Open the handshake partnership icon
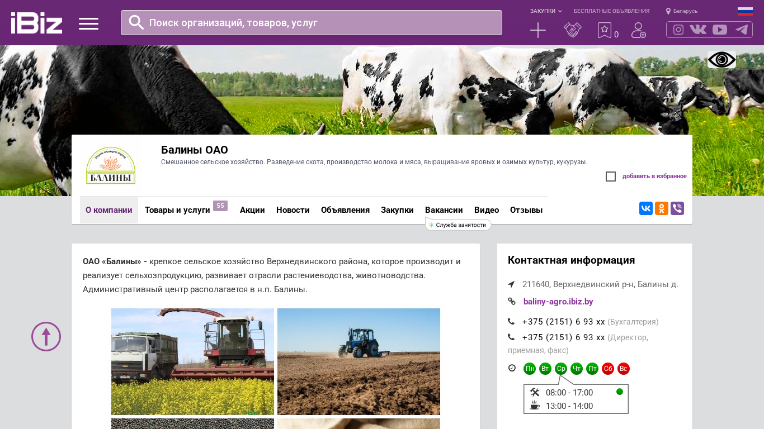Screen dimensions: 764x429 (x=573, y=30)
